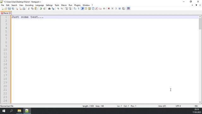Image resolution: width=202 pixels, height=114 pixels.
Task: Click the plus icon at menu bar right
Action: click(192, 5)
